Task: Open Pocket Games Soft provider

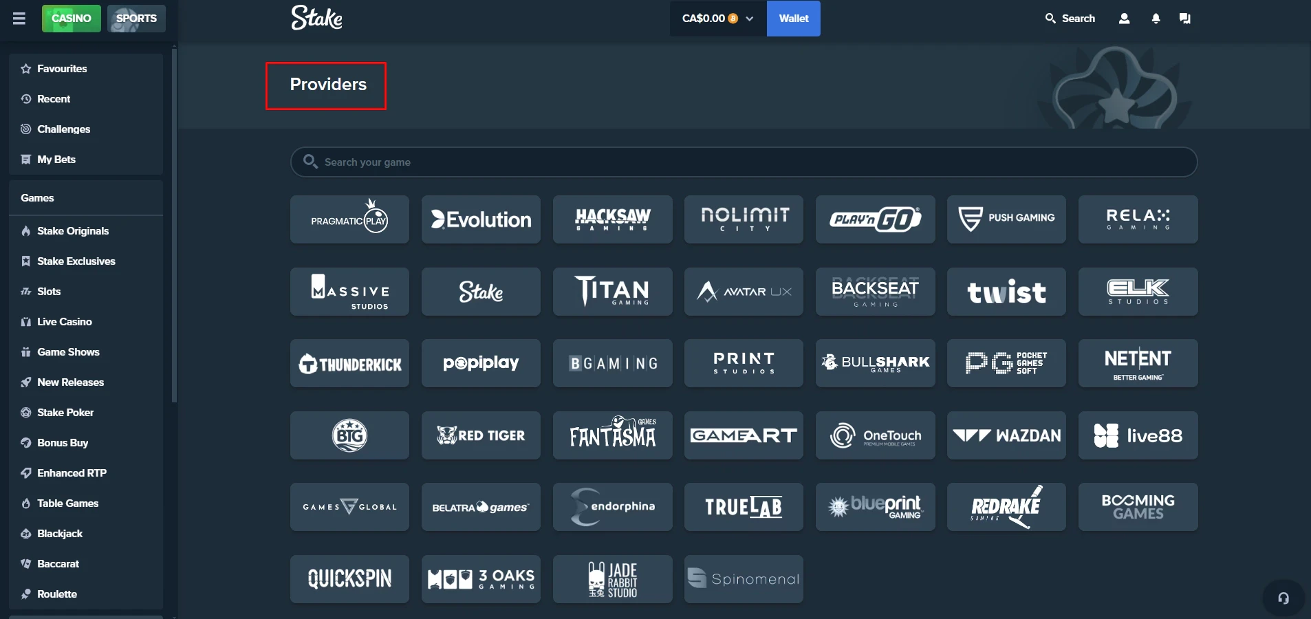Action: click(x=1006, y=363)
